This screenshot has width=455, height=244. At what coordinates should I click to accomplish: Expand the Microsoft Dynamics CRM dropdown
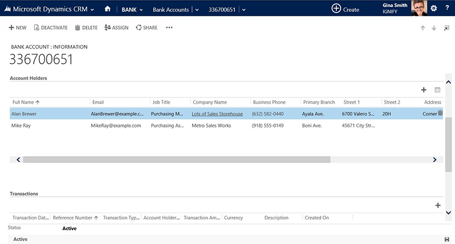92,10
